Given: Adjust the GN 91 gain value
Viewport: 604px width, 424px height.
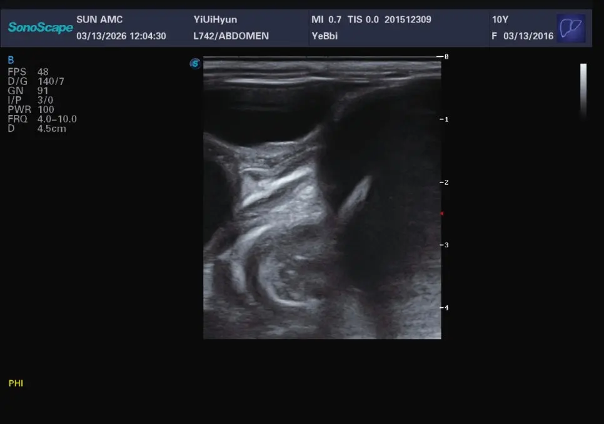Looking at the screenshot, I should [x=43, y=91].
